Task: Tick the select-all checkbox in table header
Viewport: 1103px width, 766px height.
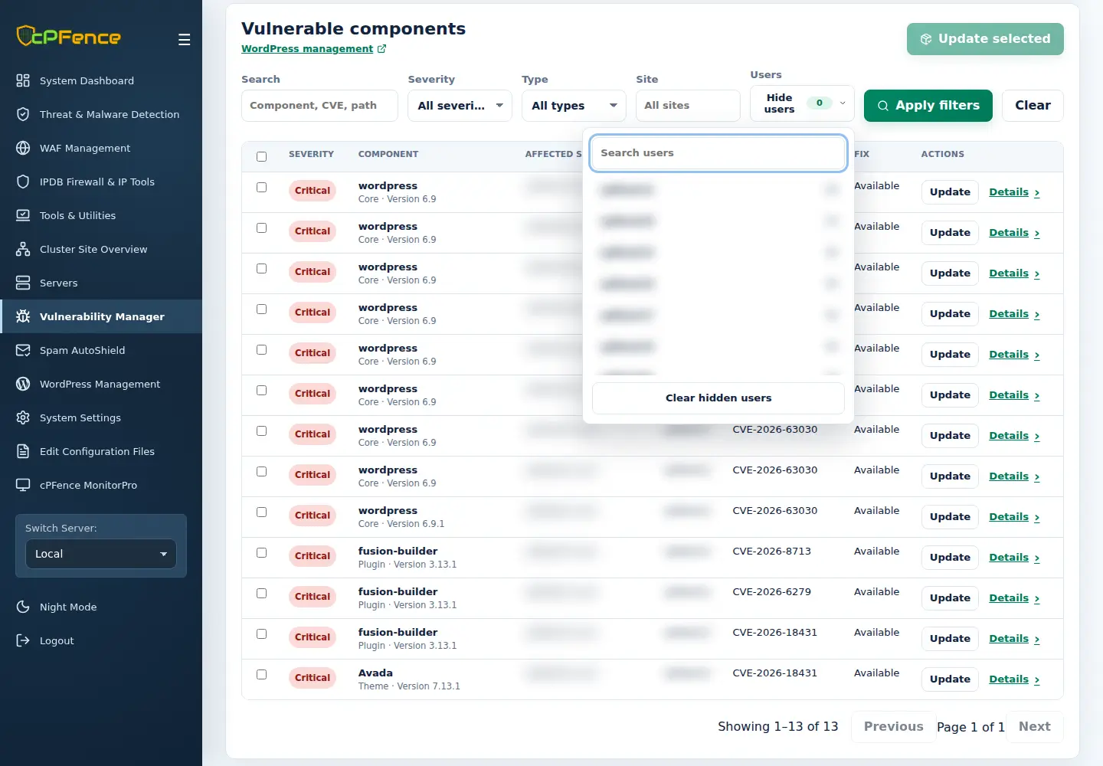Action: (x=261, y=156)
